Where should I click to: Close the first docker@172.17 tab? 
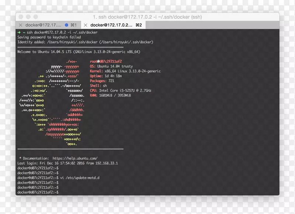[x=21, y=25]
